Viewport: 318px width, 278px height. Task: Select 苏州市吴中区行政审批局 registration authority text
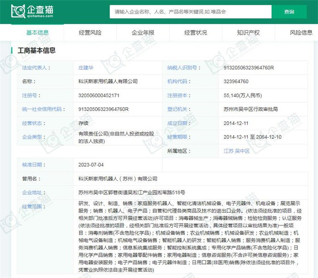pyautogui.click(x=251, y=109)
